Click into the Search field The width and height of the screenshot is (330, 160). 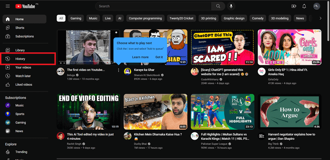pos(153,6)
